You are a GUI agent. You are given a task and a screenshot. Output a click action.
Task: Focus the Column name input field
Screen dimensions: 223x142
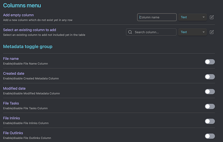pyautogui.click(x=157, y=17)
